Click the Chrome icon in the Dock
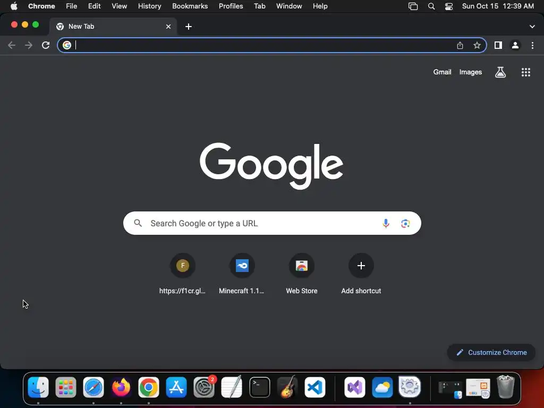544x408 pixels. (x=149, y=387)
